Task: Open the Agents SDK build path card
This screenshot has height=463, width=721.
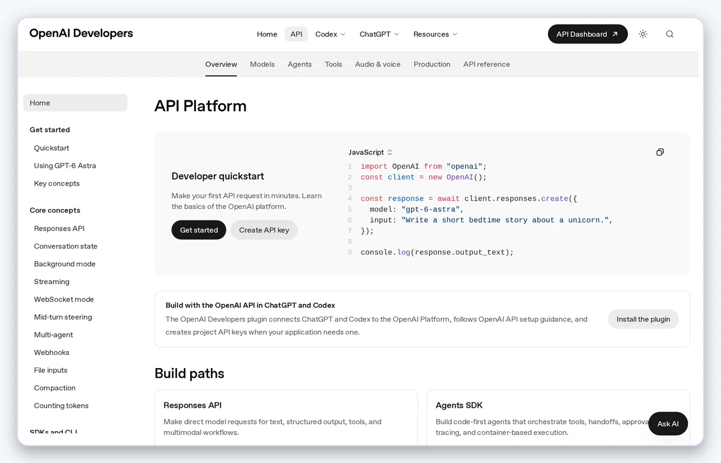Action: click(x=558, y=418)
